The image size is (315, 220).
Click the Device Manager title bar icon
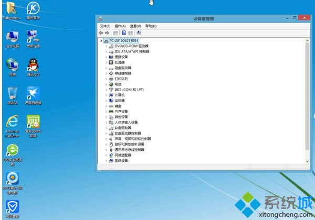(x=100, y=19)
